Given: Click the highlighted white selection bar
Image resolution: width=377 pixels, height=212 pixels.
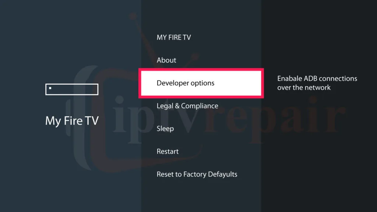Looking at the screenshot, I should (201, 83).
